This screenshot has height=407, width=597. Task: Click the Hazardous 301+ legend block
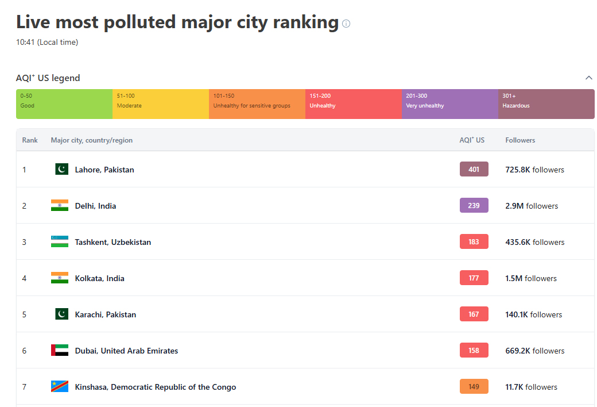pyautogui.click(x=546, y=104)
